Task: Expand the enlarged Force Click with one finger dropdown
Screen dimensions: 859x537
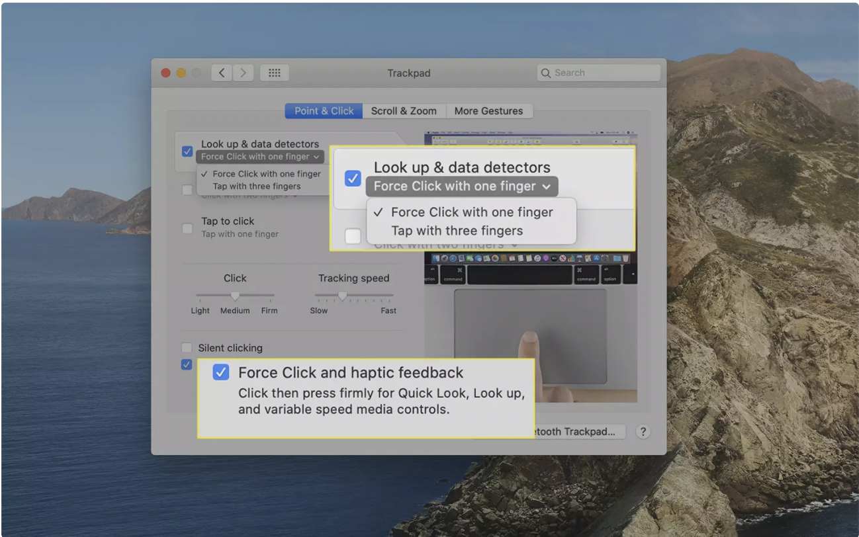Action: pos(461,186)
